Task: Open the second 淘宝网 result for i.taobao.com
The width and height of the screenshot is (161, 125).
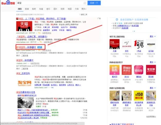Action: pos(25,60)
